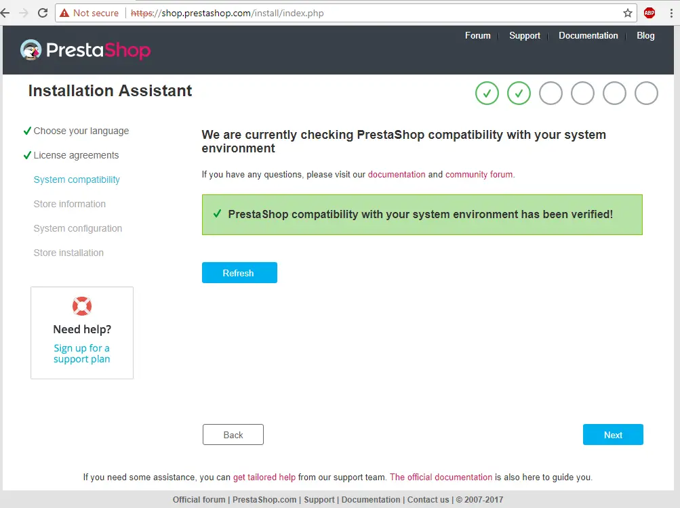Click Sign up for a support plan

coord(81,354)
